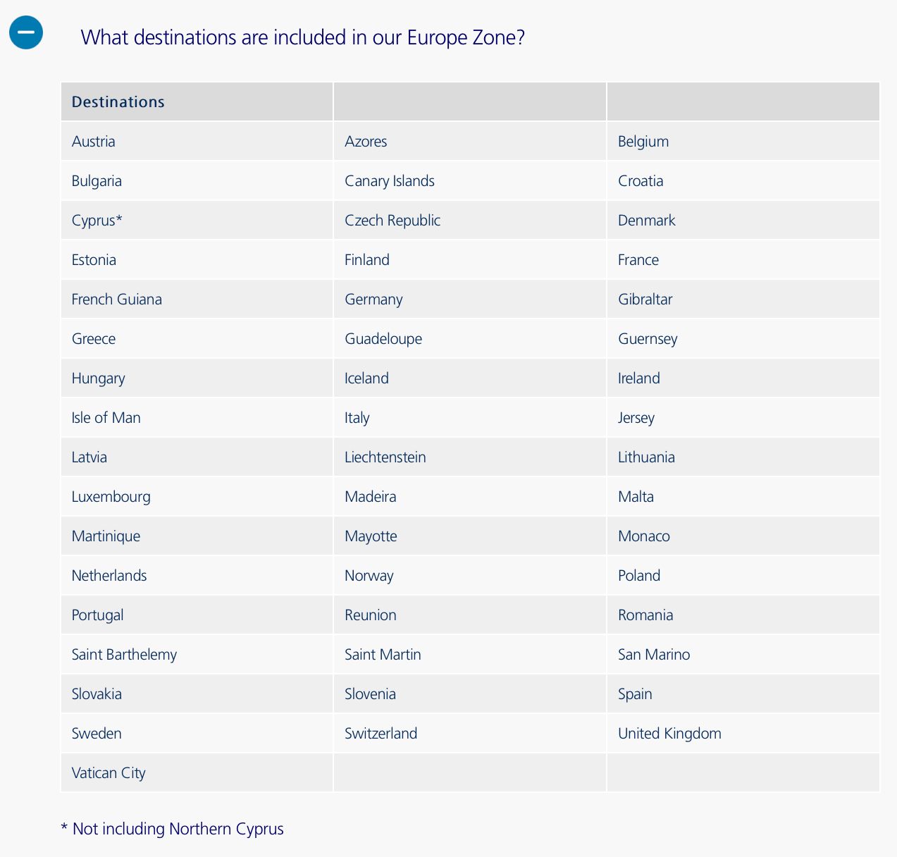The height and width of the screenshot is (857, 897).
Task: Select the Cyprus* table entry
Action: (97, 221)
